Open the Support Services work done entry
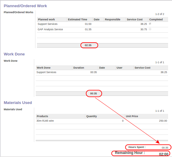The width and height of the screenshot is (172, 157). point(102,73)
